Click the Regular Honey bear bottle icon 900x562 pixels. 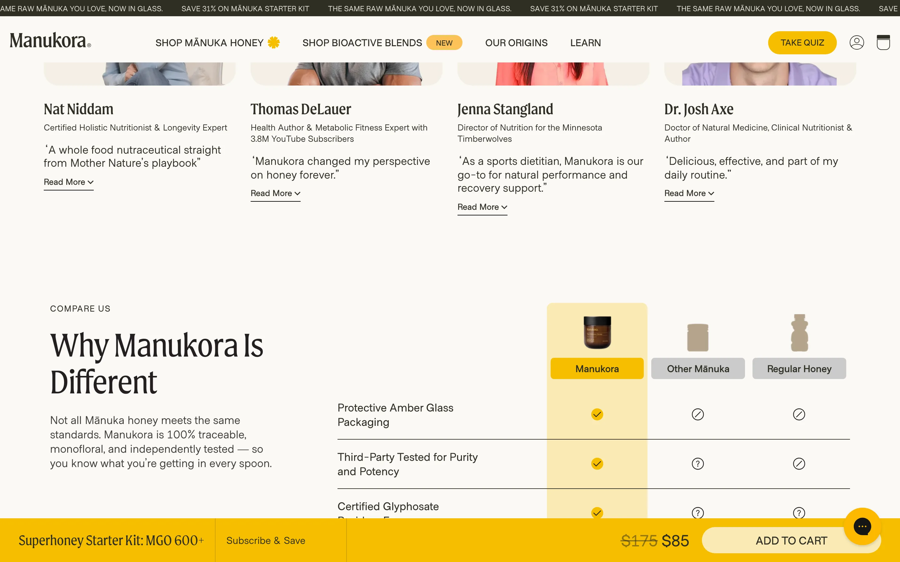point(799,333)
